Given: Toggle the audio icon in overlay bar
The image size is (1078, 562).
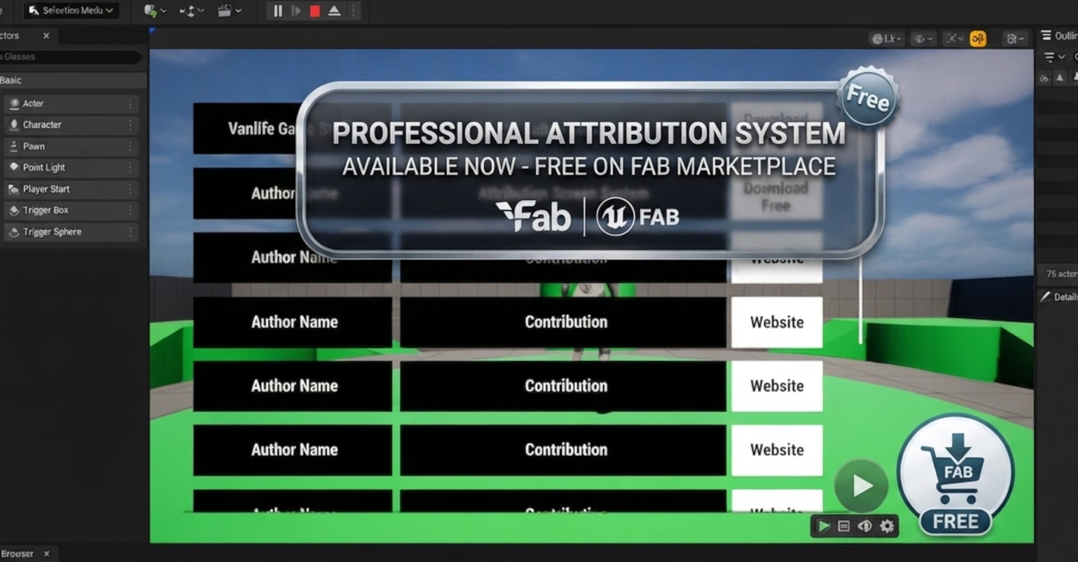Looking at the screenshot, I should (x=865, y=526).
